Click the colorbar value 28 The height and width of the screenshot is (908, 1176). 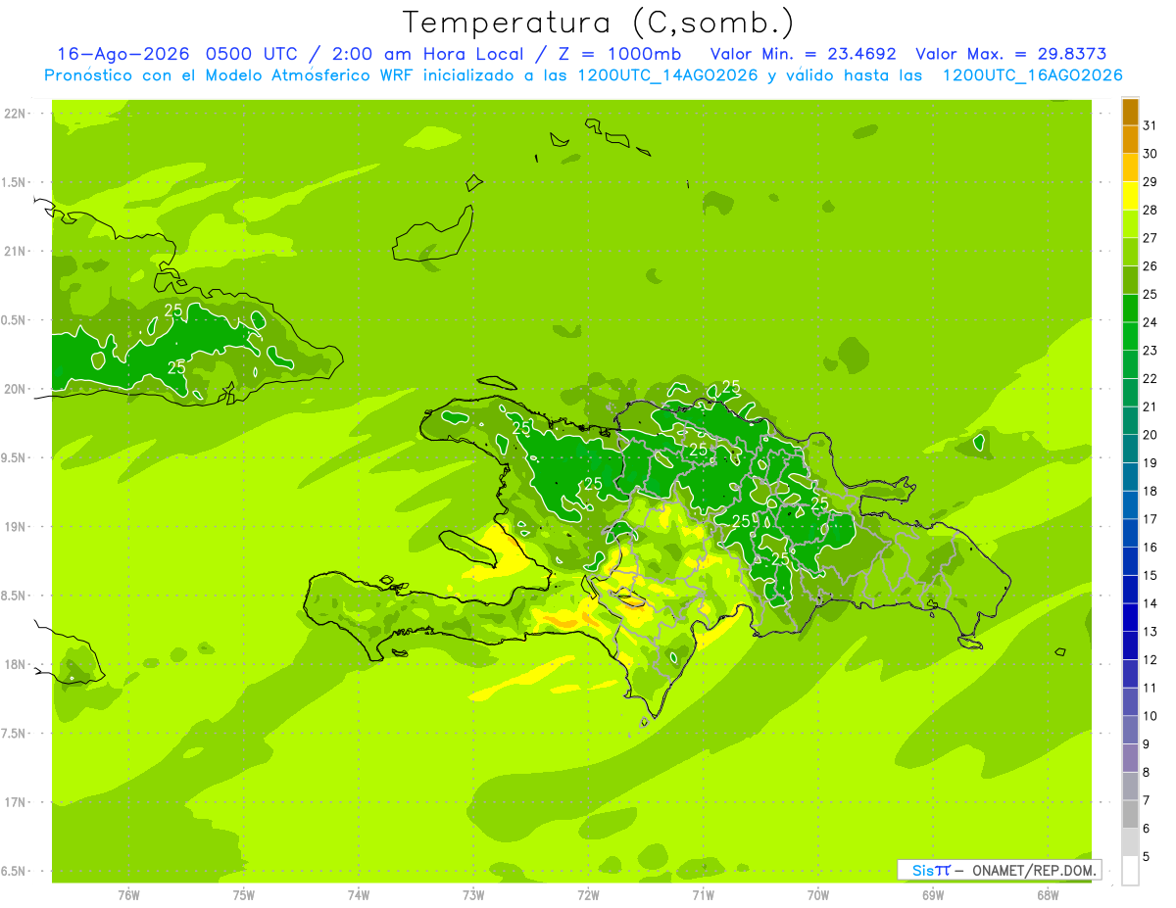click(x=1151, y=210)
